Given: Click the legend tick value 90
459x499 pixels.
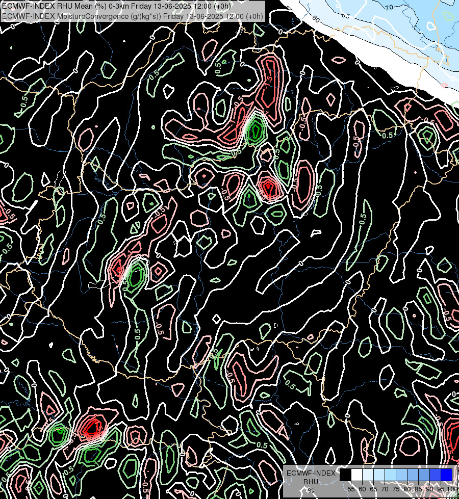Looking at the screenshot, I should tap(430, 489).
